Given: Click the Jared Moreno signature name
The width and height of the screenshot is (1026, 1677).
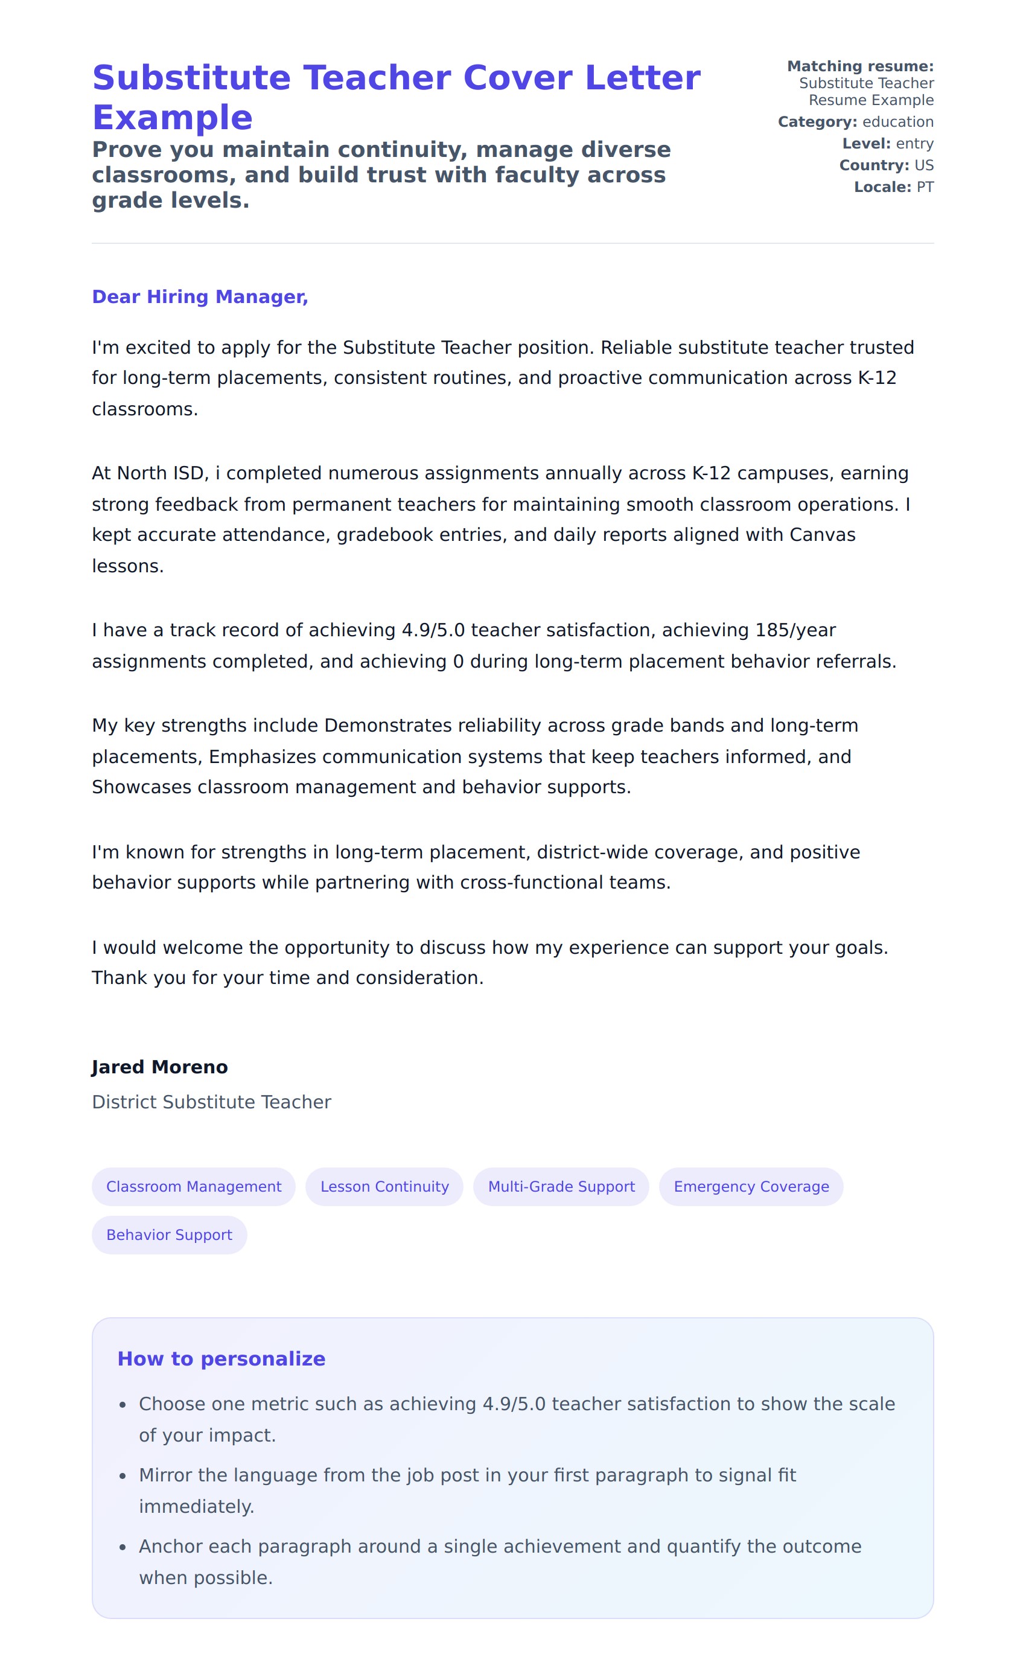Looking at the screenshot, I should point(160,1067).
